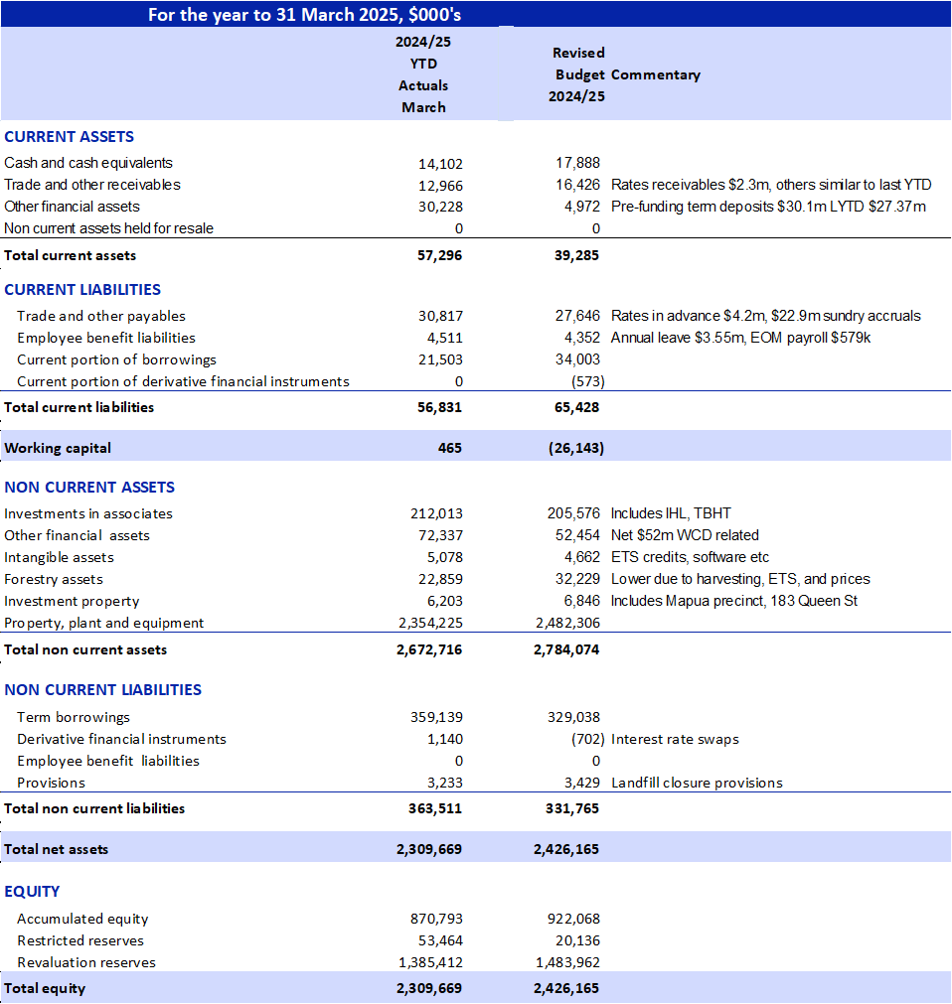Select the 'Total current assets' label

pos(70,255)
